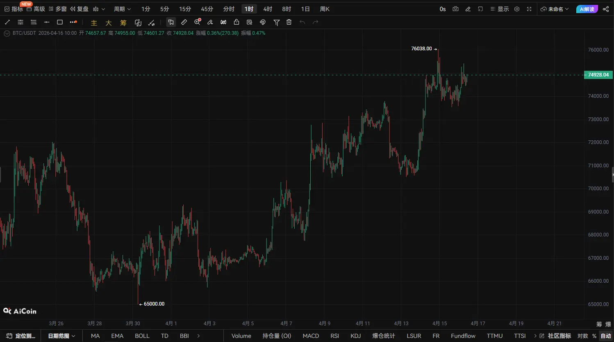Viewport: 614px width, 342px height.
Task: Enter fullscreen chart mode
Action: point(529,9)
